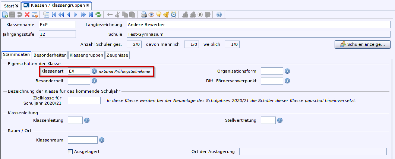Click the Klassenraum input field
Image resolution: width=395 pixels, height=159 pixels.
(83, 140)
